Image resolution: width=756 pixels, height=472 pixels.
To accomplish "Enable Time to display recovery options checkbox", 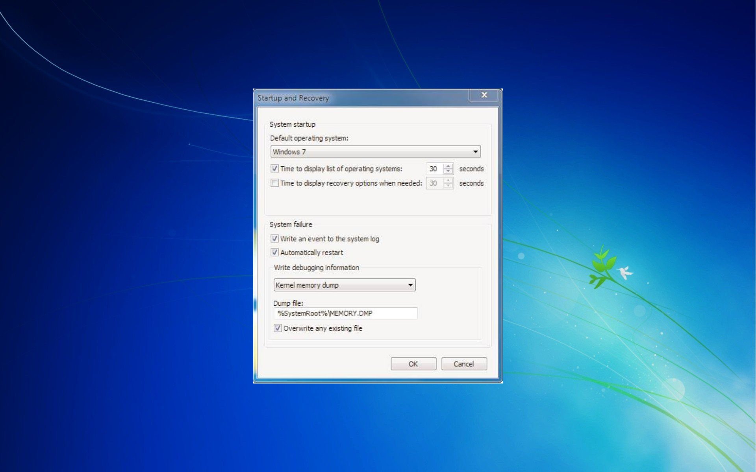I will 275,183.
